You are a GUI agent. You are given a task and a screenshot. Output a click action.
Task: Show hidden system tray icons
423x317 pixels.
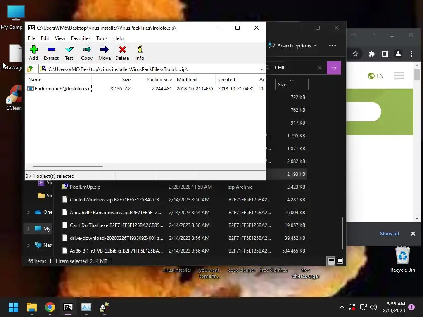click(342, 307)
